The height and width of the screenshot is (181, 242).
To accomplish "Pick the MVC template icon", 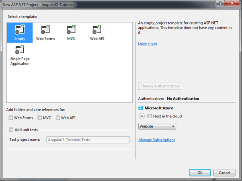I will tap(72, 30).
